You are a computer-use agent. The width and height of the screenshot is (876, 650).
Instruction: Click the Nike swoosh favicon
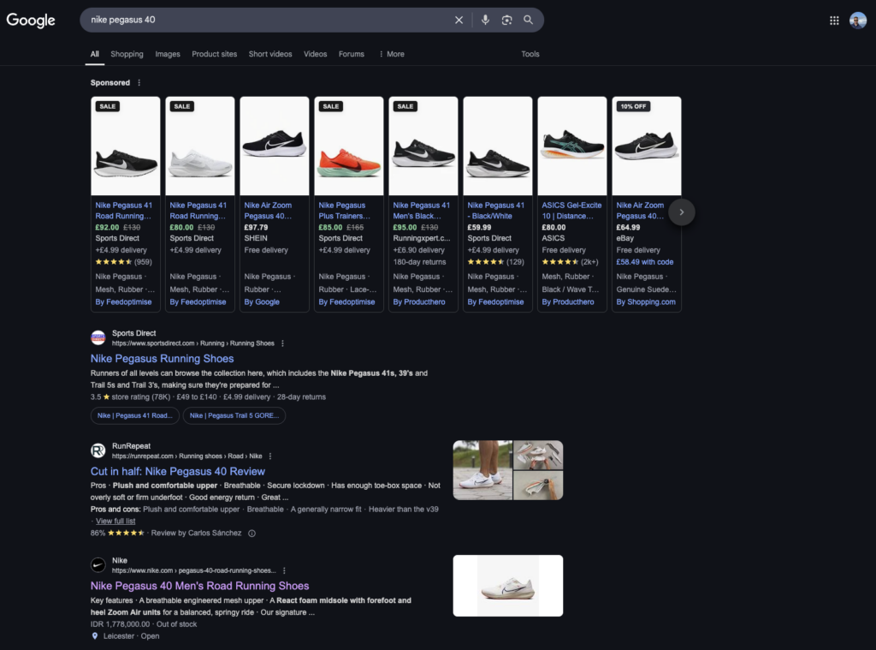pyautogui.click(x=98, y=565)
